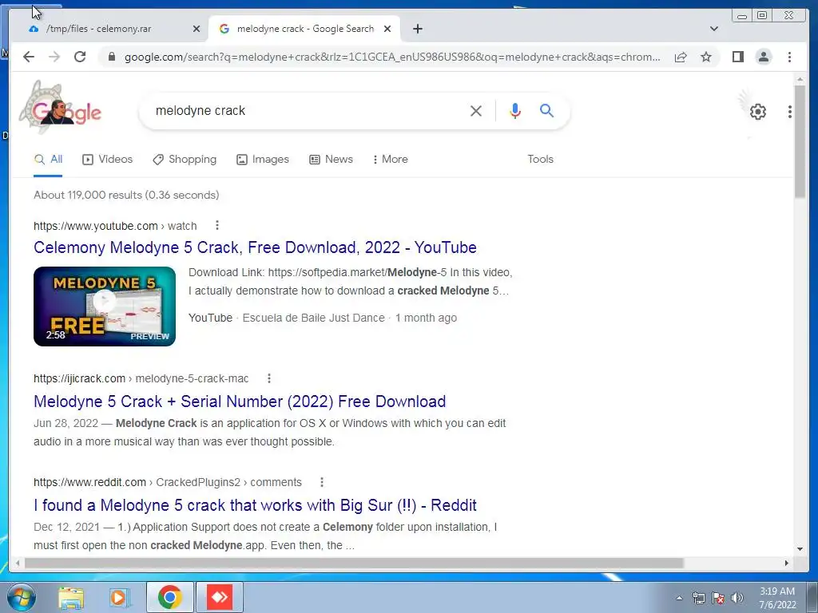Screen dimensions: 818x613
Task: Open options for youtube.com result
Action: [217, 225]
